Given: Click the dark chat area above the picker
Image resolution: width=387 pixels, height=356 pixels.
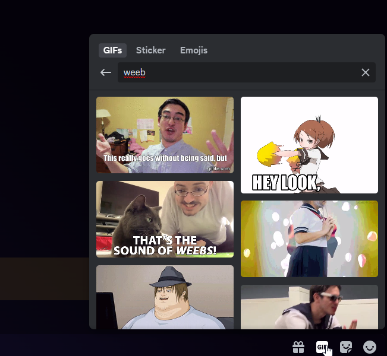Looking at the screenshot, I should [193, 17].
